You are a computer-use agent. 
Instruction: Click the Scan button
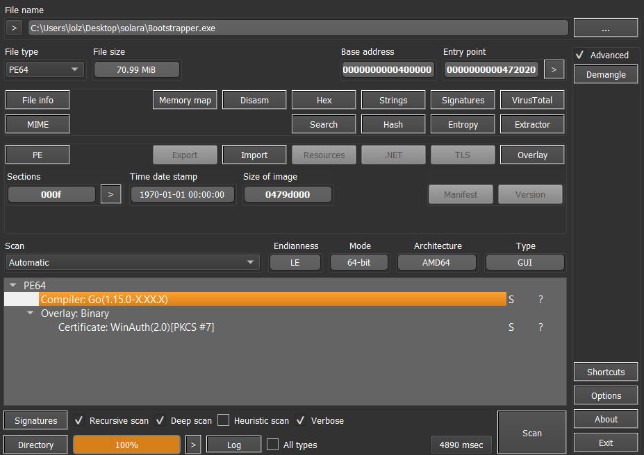coord(531,433)
